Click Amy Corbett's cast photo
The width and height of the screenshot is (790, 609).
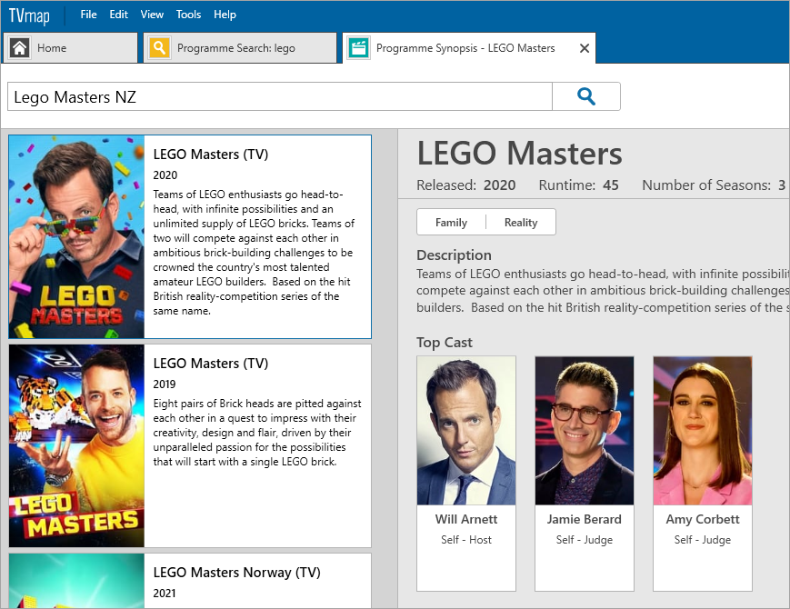[x=703, y=431]
